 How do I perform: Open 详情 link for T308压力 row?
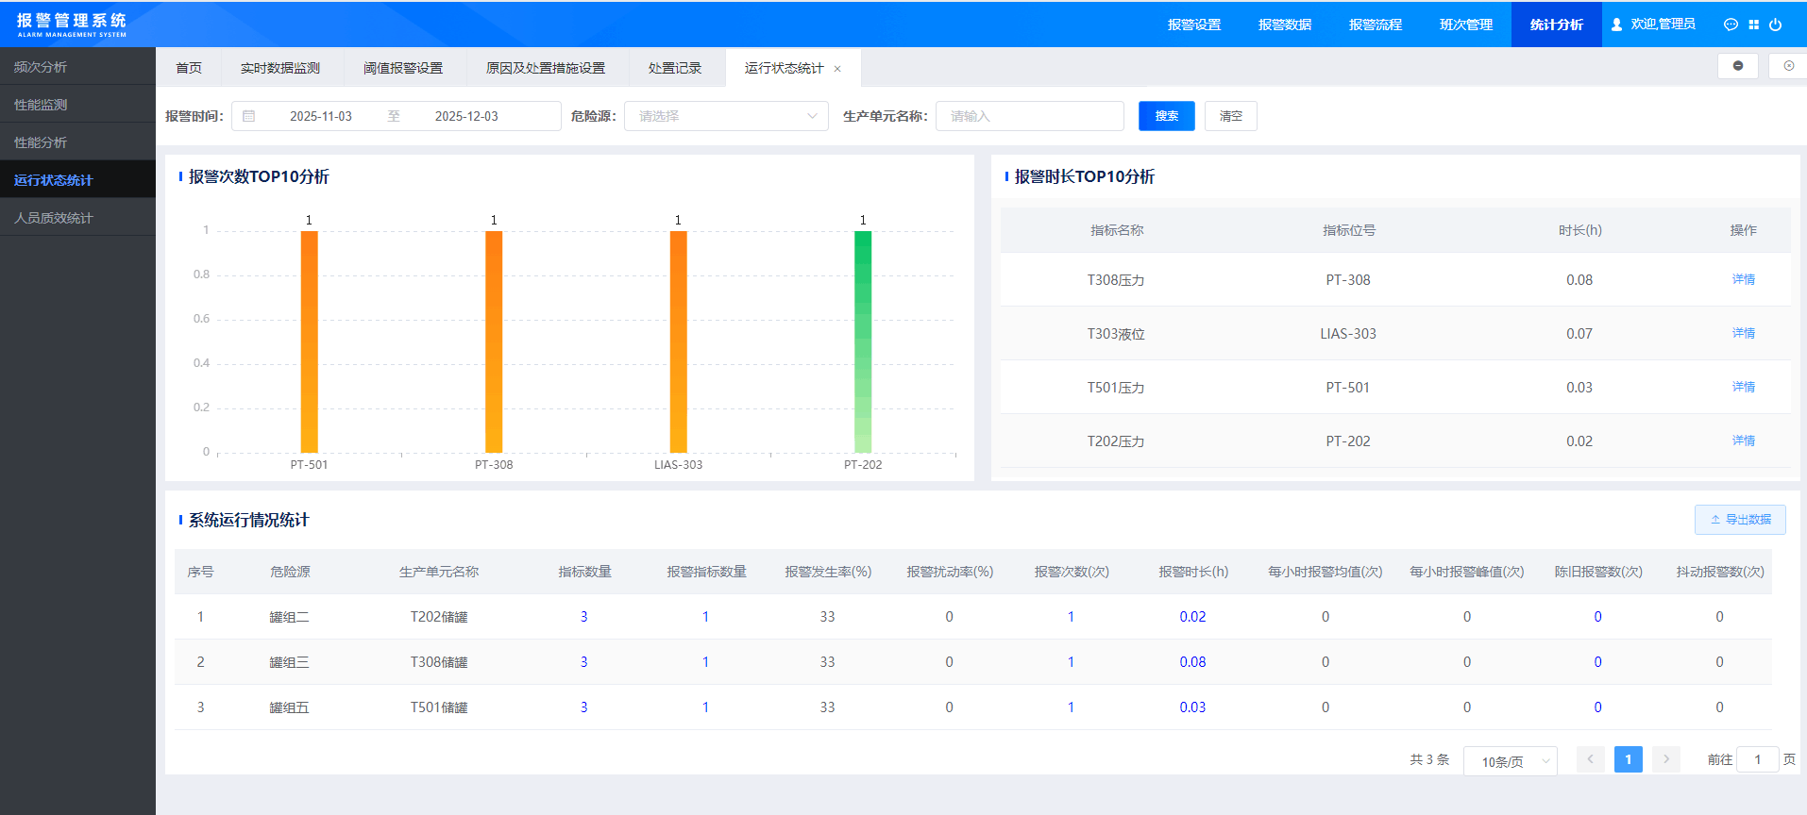[x=1743, y=279]
